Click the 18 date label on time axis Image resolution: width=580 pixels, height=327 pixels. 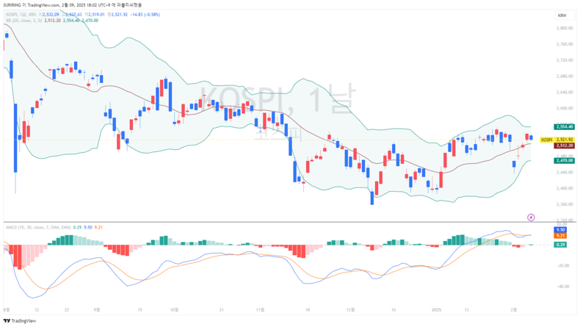click(x=308, y=309)
